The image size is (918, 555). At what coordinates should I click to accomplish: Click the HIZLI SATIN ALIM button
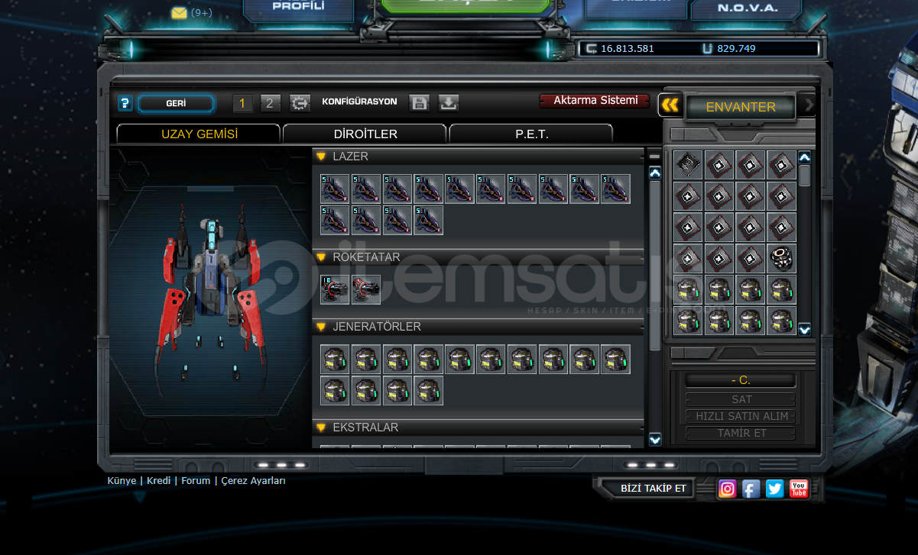[x=741, y=416]
